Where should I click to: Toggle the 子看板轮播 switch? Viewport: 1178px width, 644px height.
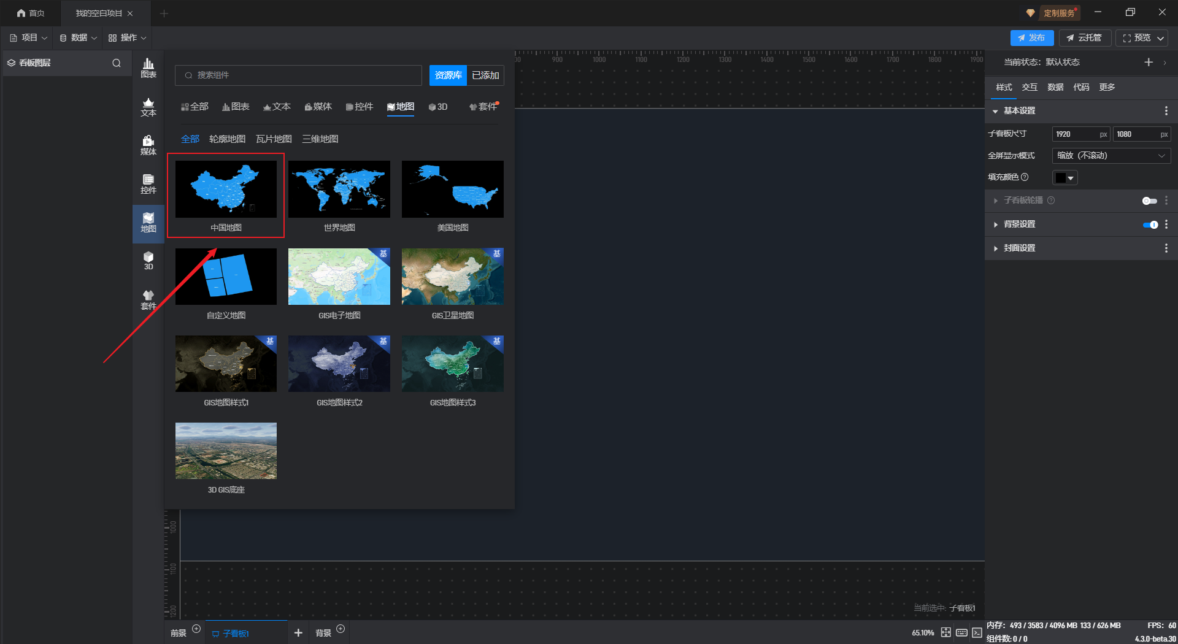1149,201
